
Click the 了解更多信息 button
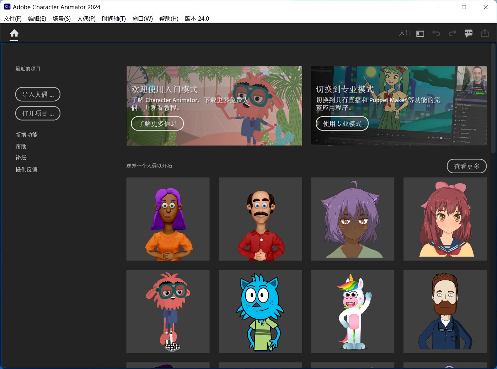pyautogui.click(x=157, y=124)
